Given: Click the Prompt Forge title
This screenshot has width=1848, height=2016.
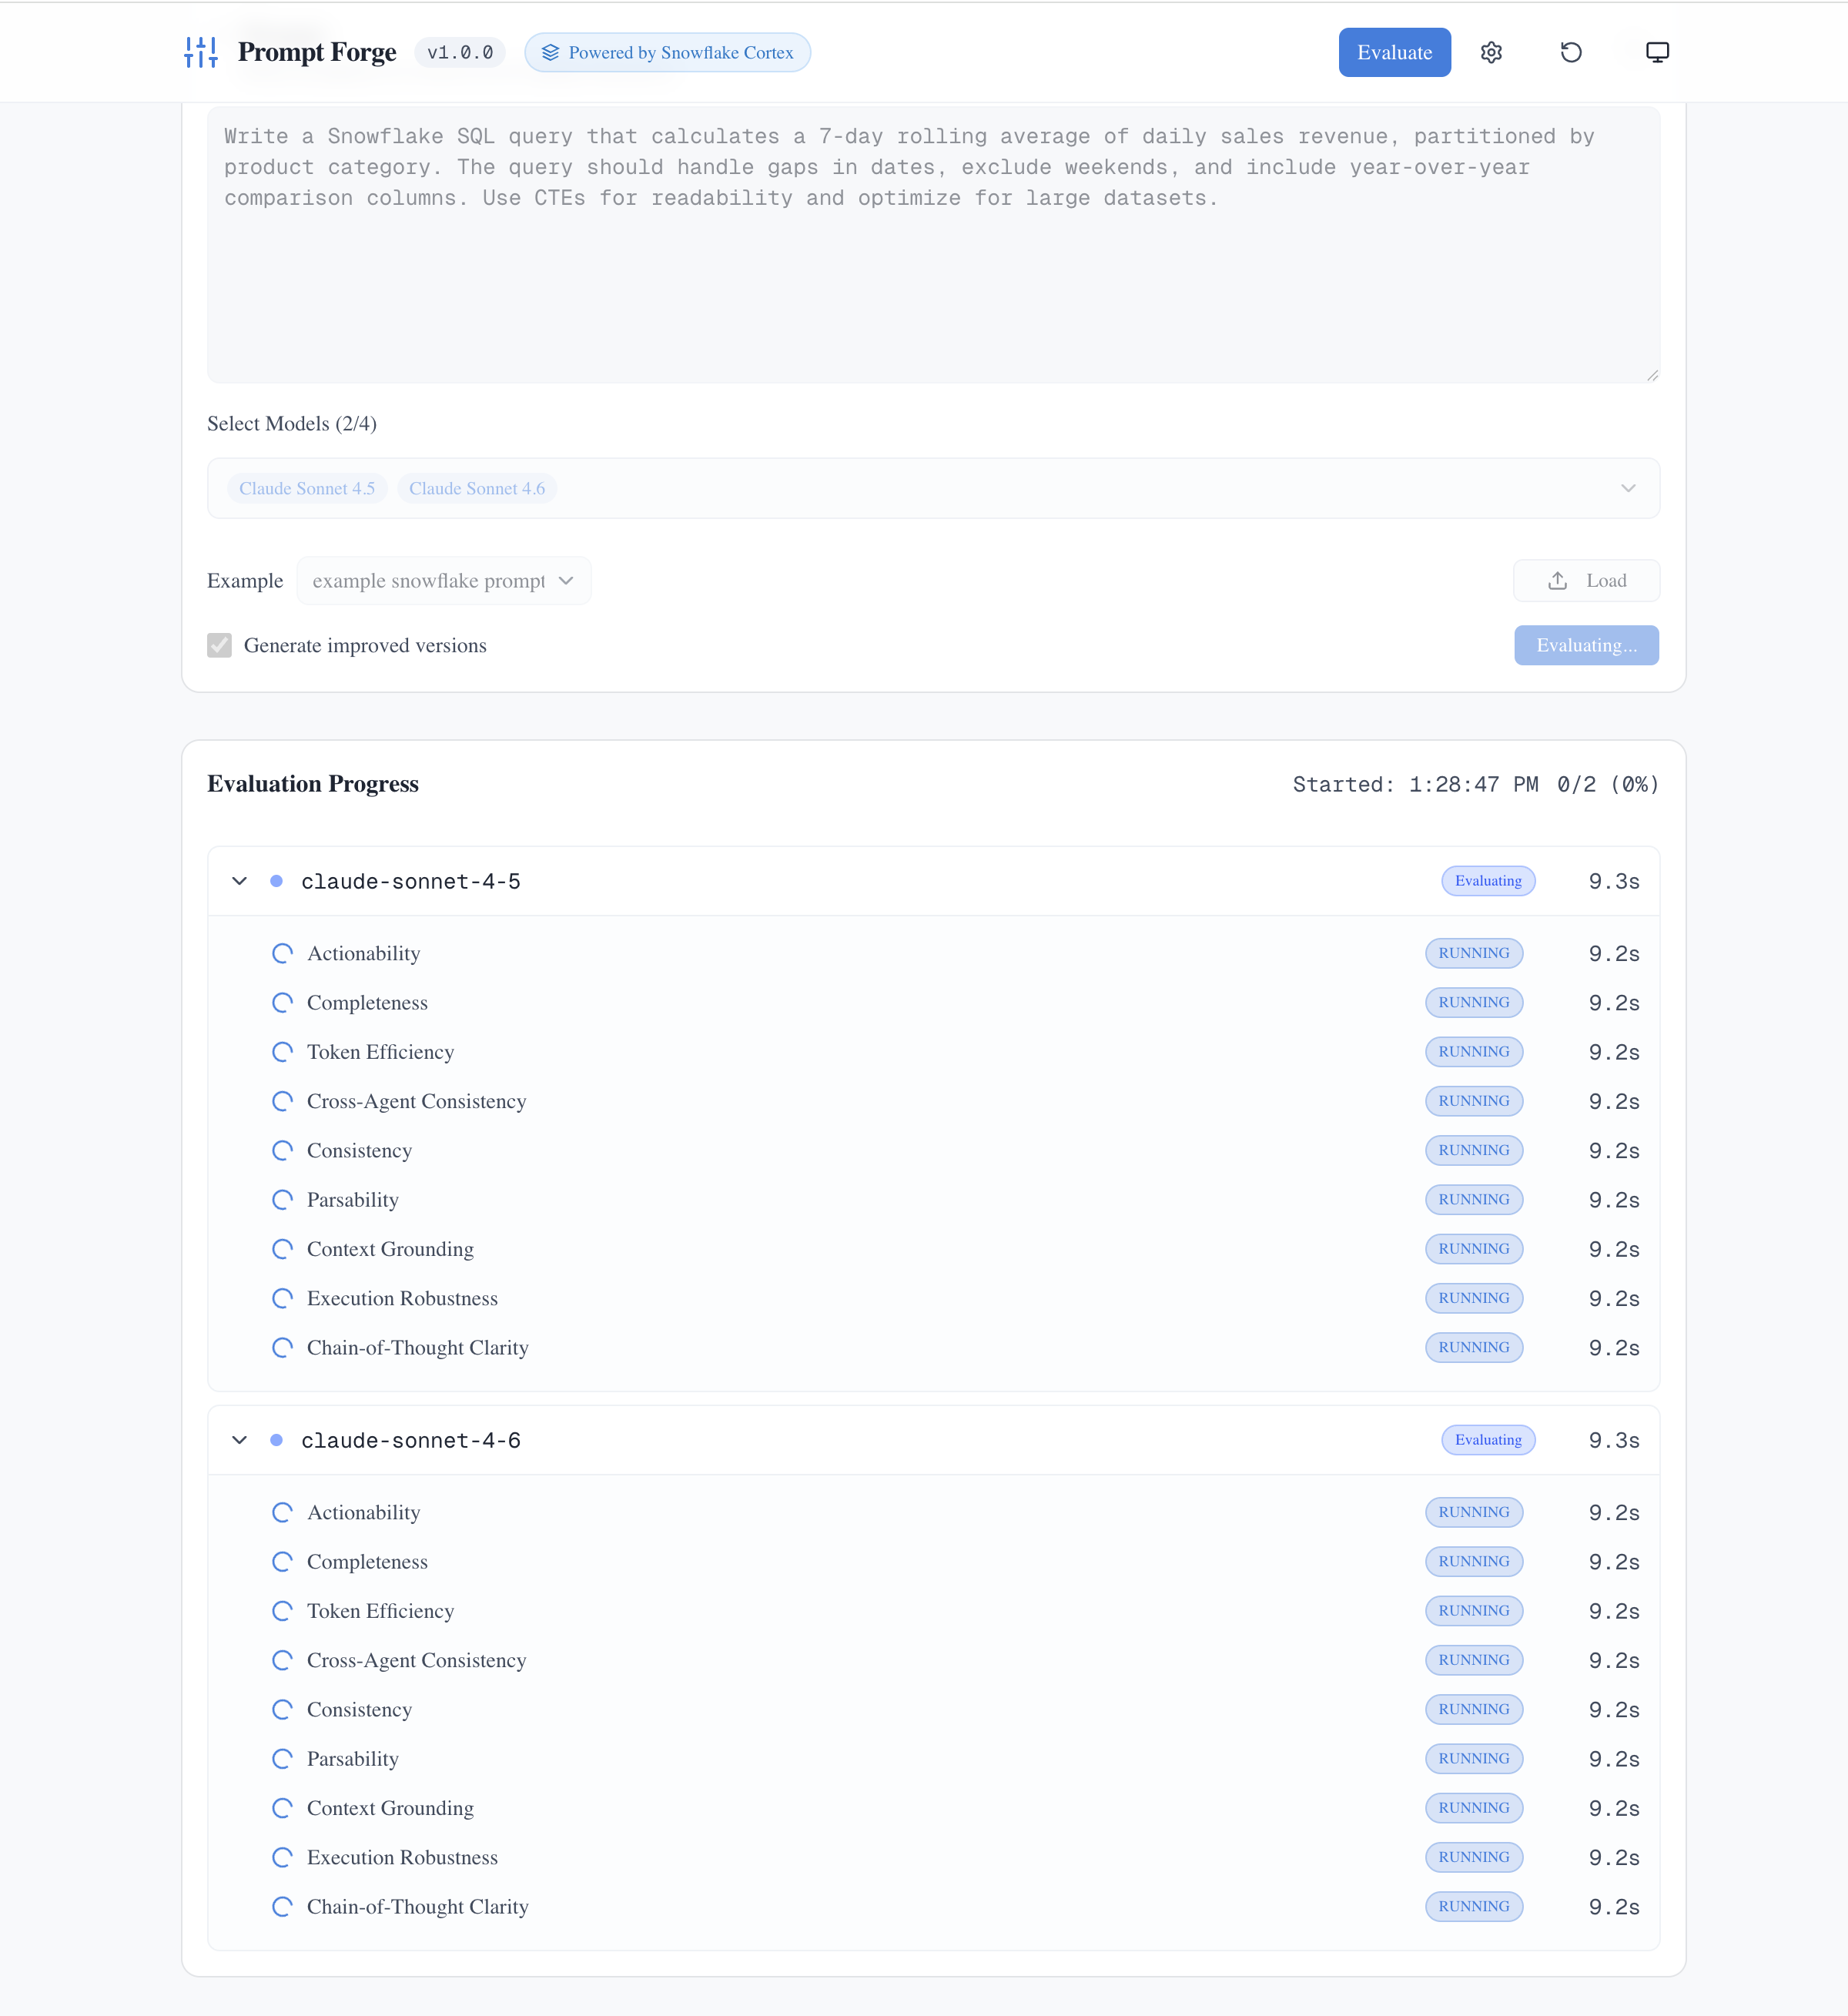Looking at the screenshot, I should [x=317, y=52].
